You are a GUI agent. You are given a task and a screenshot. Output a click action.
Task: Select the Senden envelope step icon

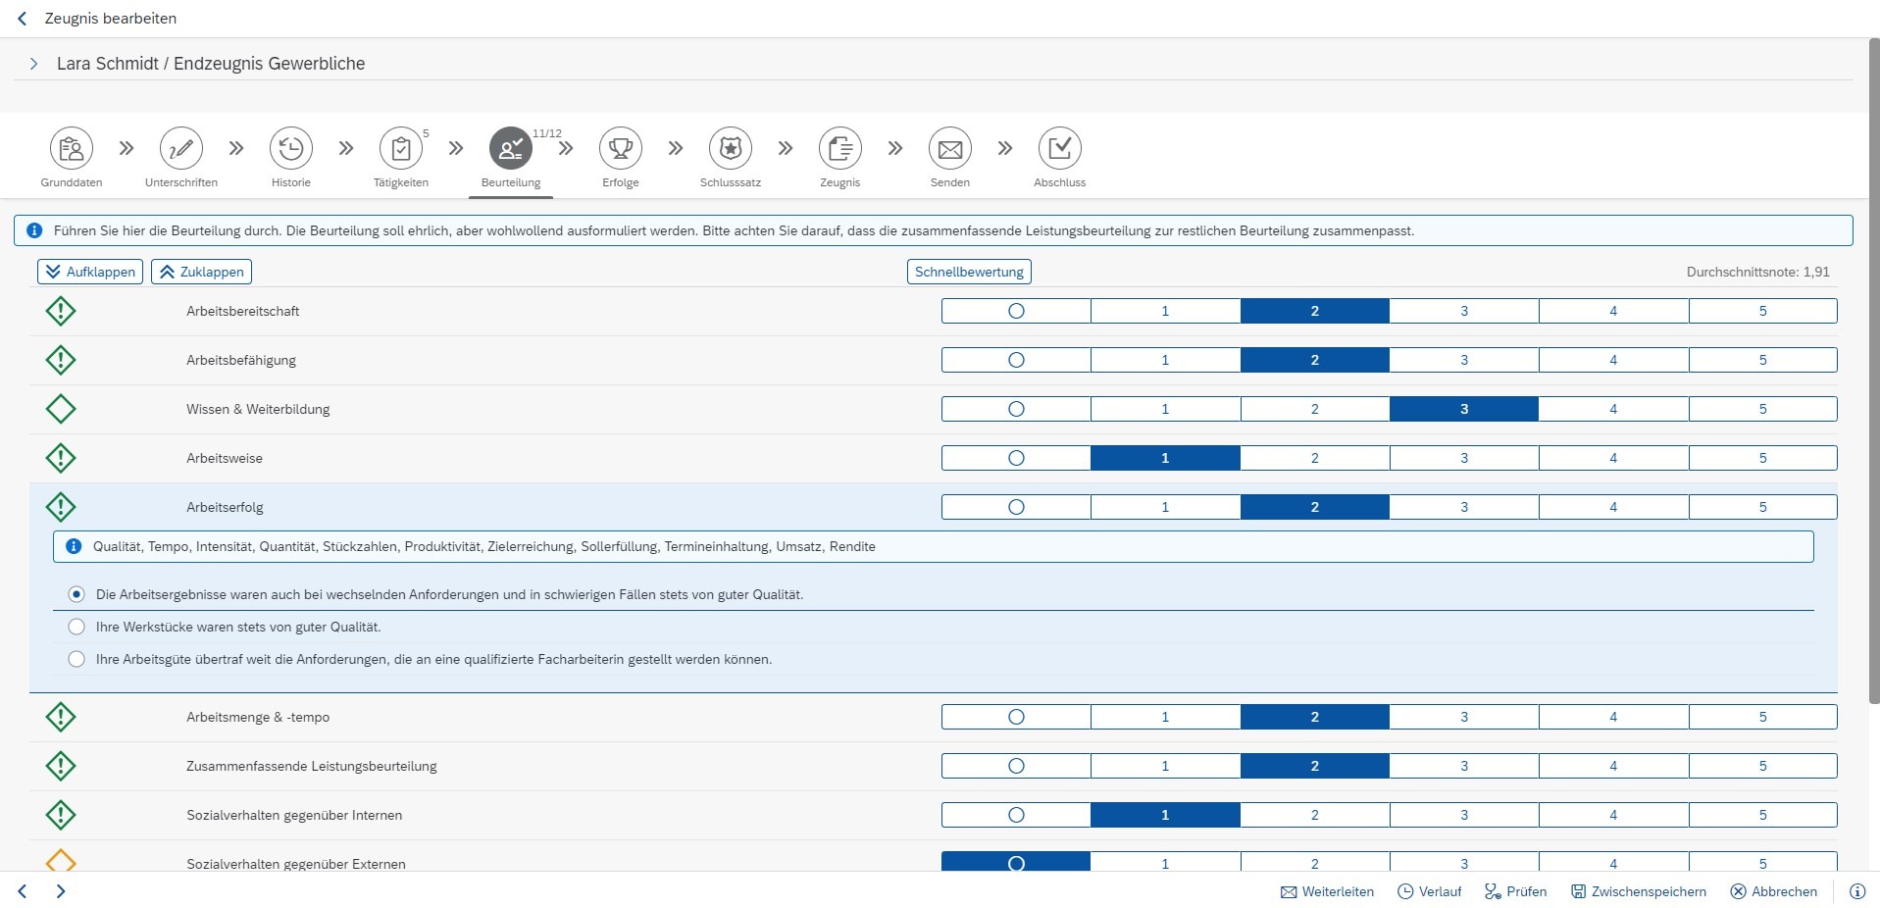point(950,148)
